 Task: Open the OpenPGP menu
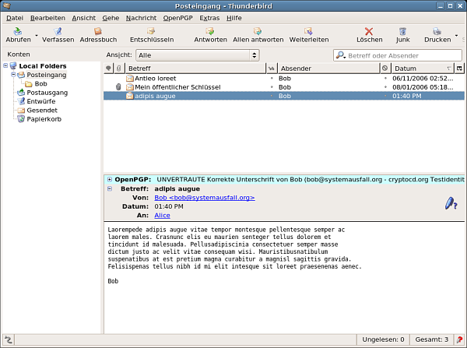177,18
